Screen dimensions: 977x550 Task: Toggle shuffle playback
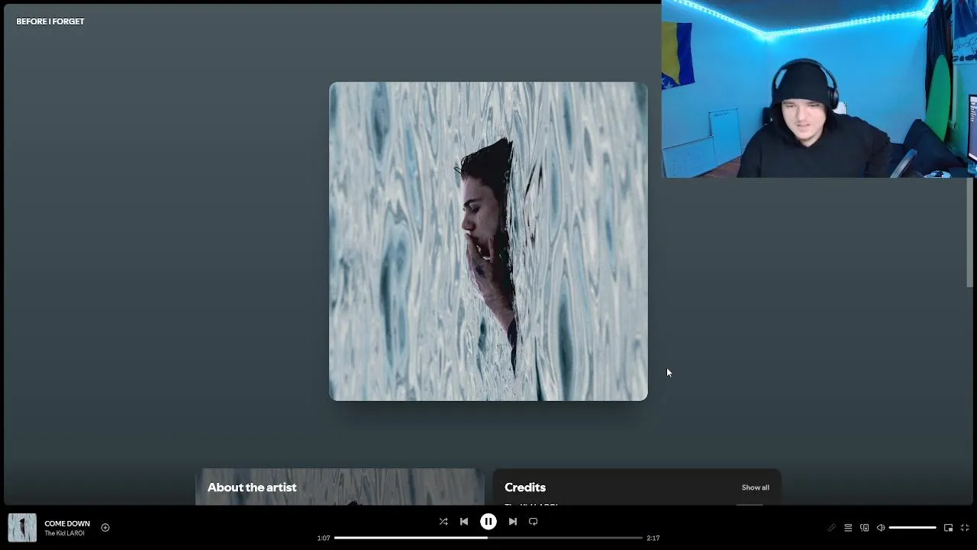pos(443,522)
